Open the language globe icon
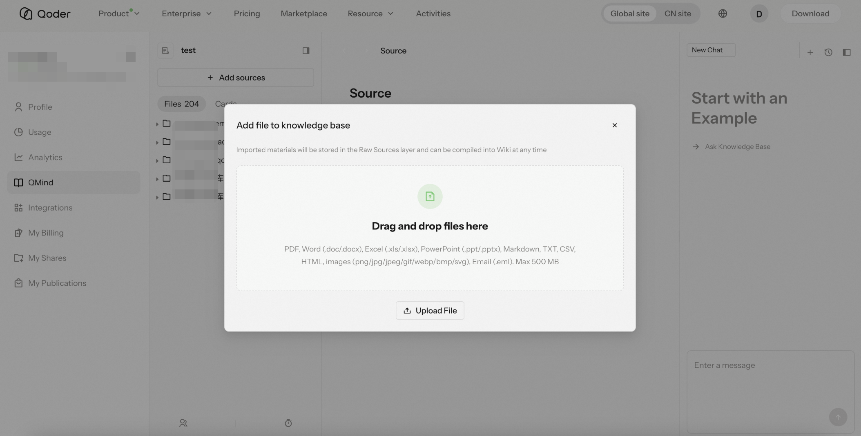The image size is (861, 436). [723, 13]
